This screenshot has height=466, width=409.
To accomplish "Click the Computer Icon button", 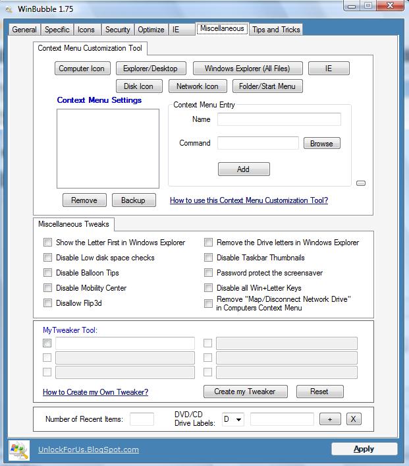I will pyautogui.click(x=82, y=69).
